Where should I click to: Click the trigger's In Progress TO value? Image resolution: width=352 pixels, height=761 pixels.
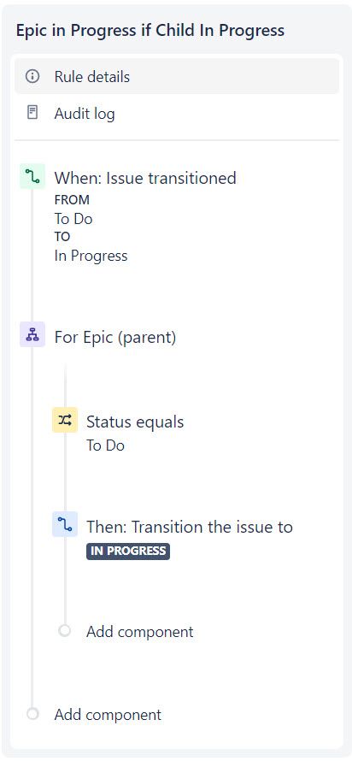point(91,256)
